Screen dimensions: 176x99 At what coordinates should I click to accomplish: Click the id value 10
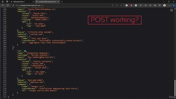(25, 51)
